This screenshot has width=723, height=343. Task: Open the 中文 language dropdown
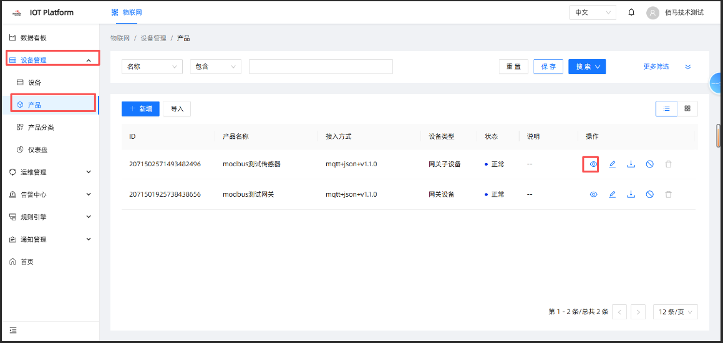pyautogui.click(x=593, y=12)
